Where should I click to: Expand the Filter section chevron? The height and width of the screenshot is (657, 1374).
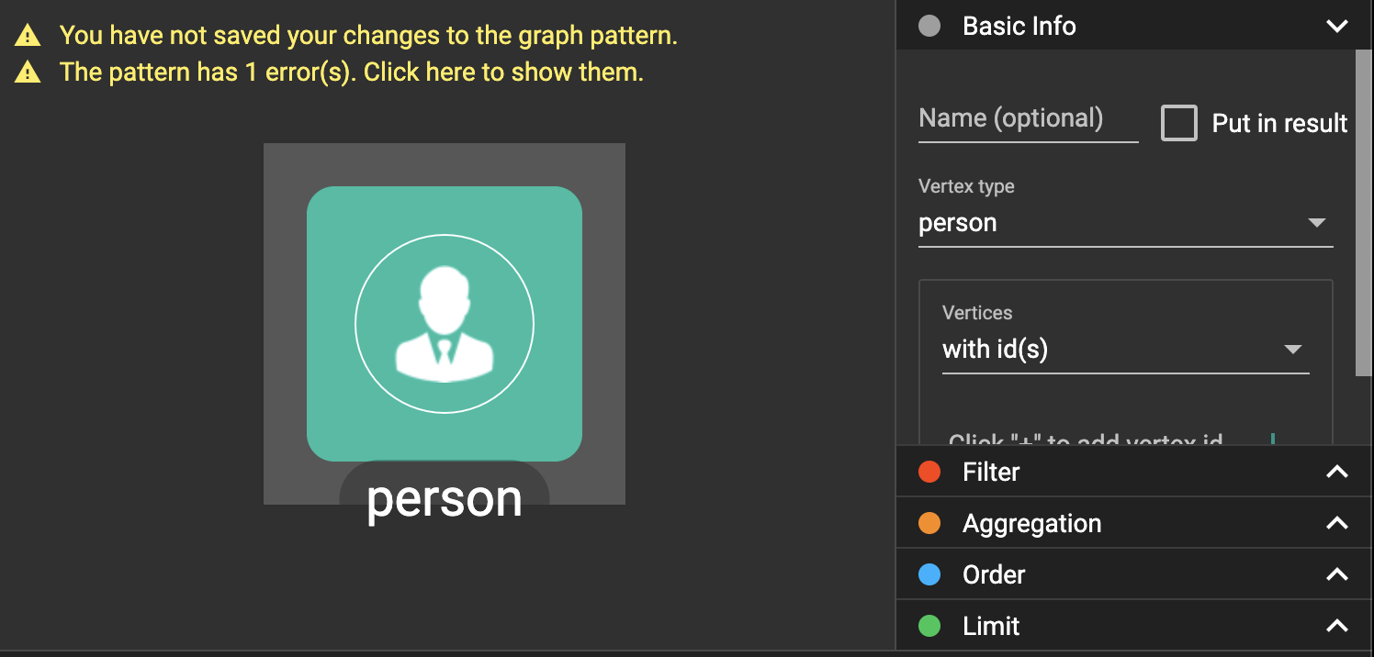1337,472
